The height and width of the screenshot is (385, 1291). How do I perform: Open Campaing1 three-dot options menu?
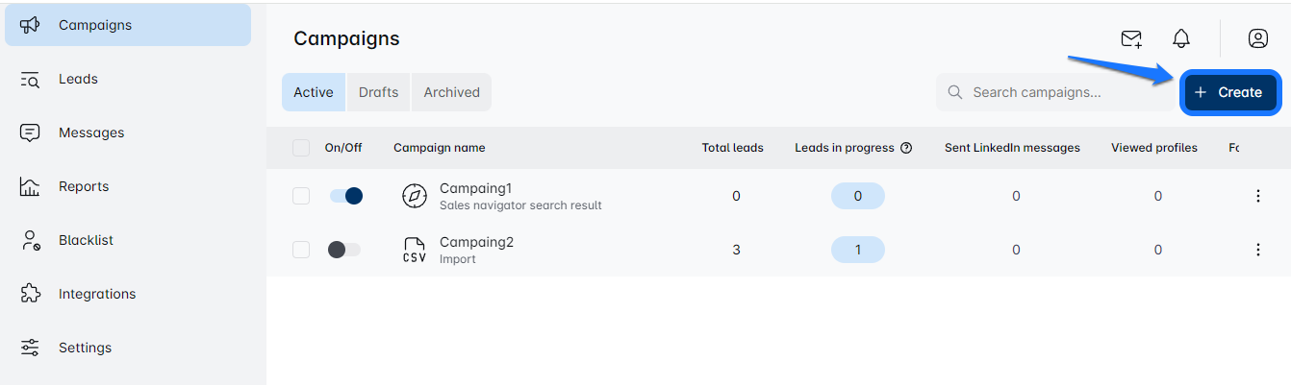[x=1257, y=196]
